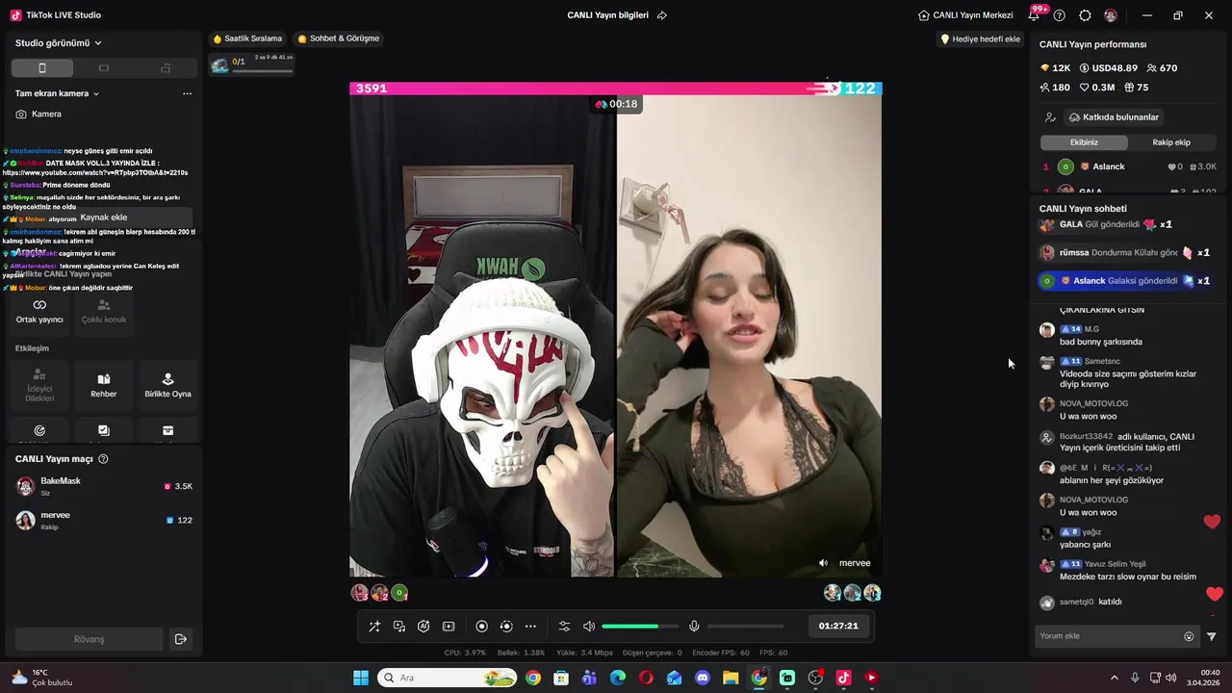The width and height of the screenshot is (1232, 693).
Task: Open scene three-dot options menu
Action: click(x=187, y=93)
